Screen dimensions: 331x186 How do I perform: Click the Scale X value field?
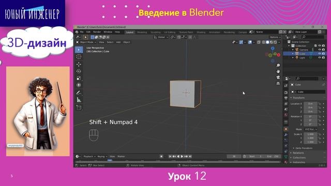point(310,134)
